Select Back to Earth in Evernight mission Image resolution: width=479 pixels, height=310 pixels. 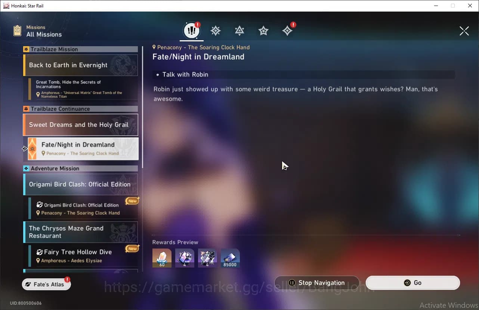(x=80, y=65)
